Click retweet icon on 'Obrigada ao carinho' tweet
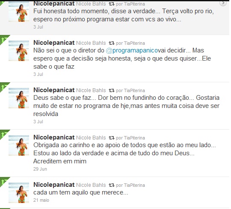 tap(112, 138)
